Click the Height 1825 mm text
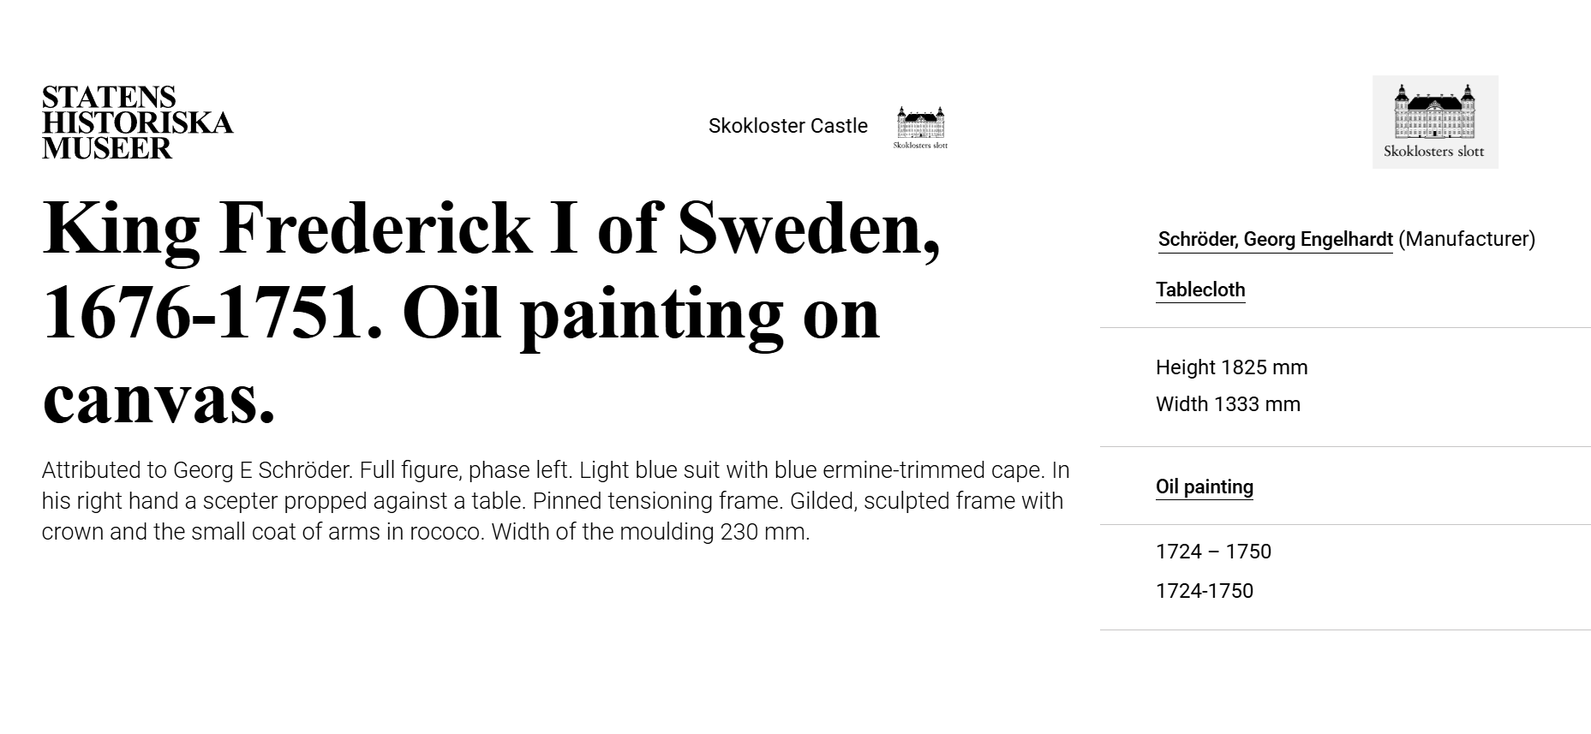The width and height of the screenshot is (1591, 734). tap(1231, 367)
